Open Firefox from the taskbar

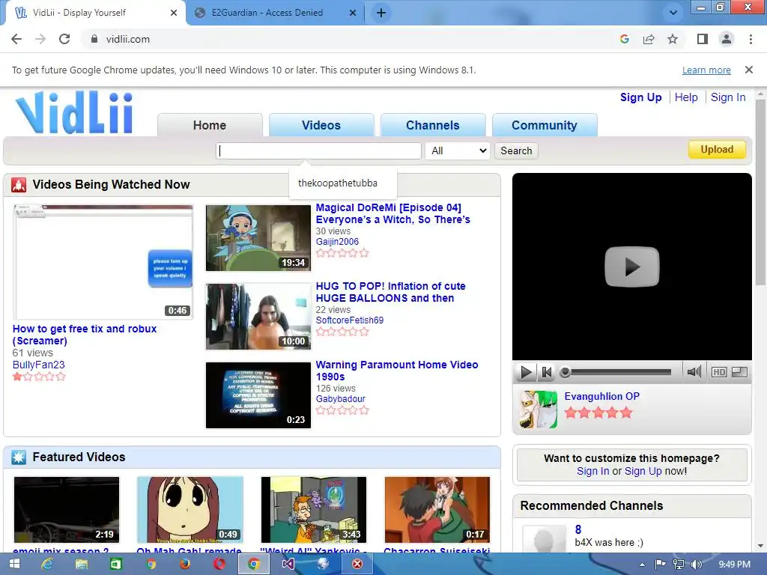click(184, 565)
